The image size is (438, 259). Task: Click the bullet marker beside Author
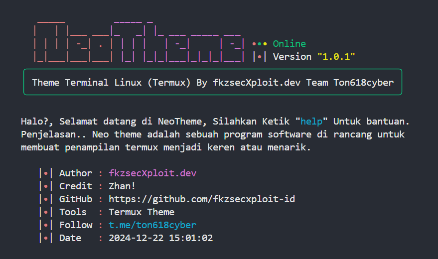click(x=46, y=173)
